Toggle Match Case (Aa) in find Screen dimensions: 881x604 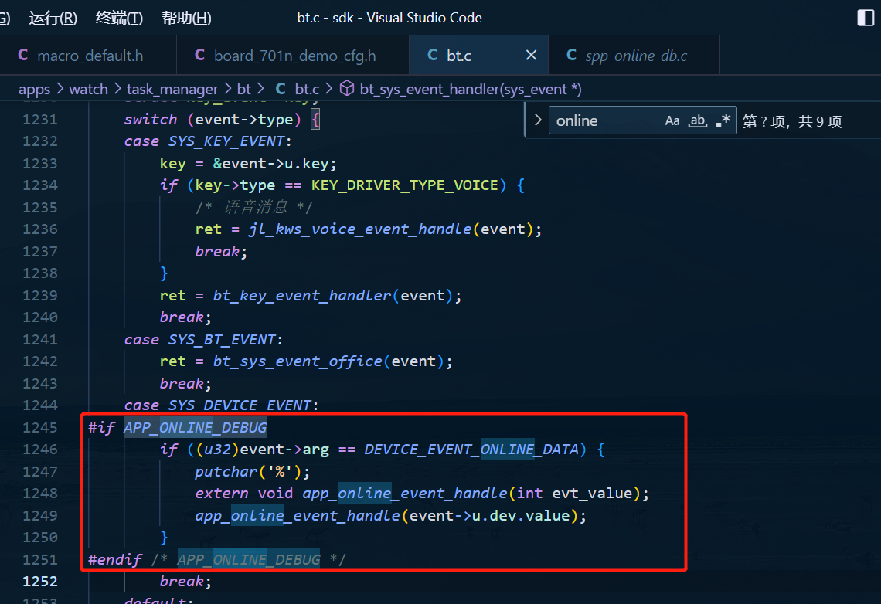pyautogui.click(x=672, y=120)
